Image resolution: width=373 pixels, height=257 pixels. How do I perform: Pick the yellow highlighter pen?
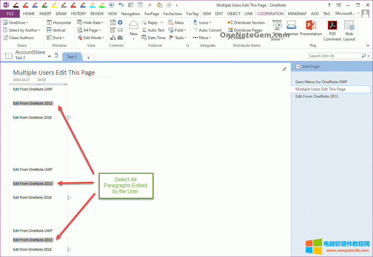(54, 5)
